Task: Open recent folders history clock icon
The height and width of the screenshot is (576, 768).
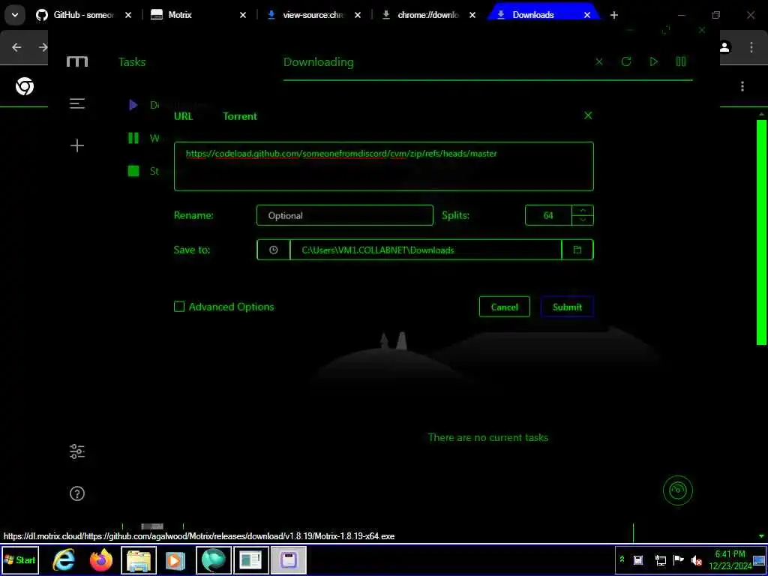Action: coord(273,250)
